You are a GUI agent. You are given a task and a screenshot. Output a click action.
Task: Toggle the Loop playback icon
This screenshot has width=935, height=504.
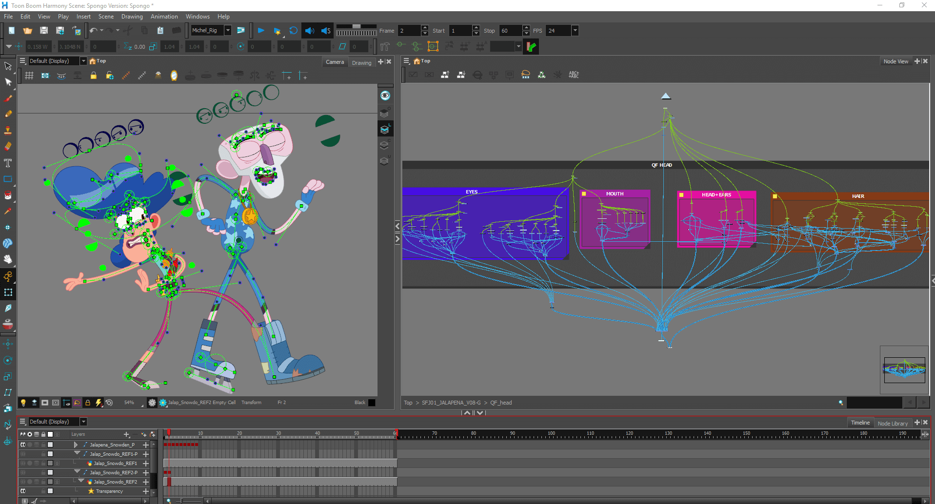[293, 31]
